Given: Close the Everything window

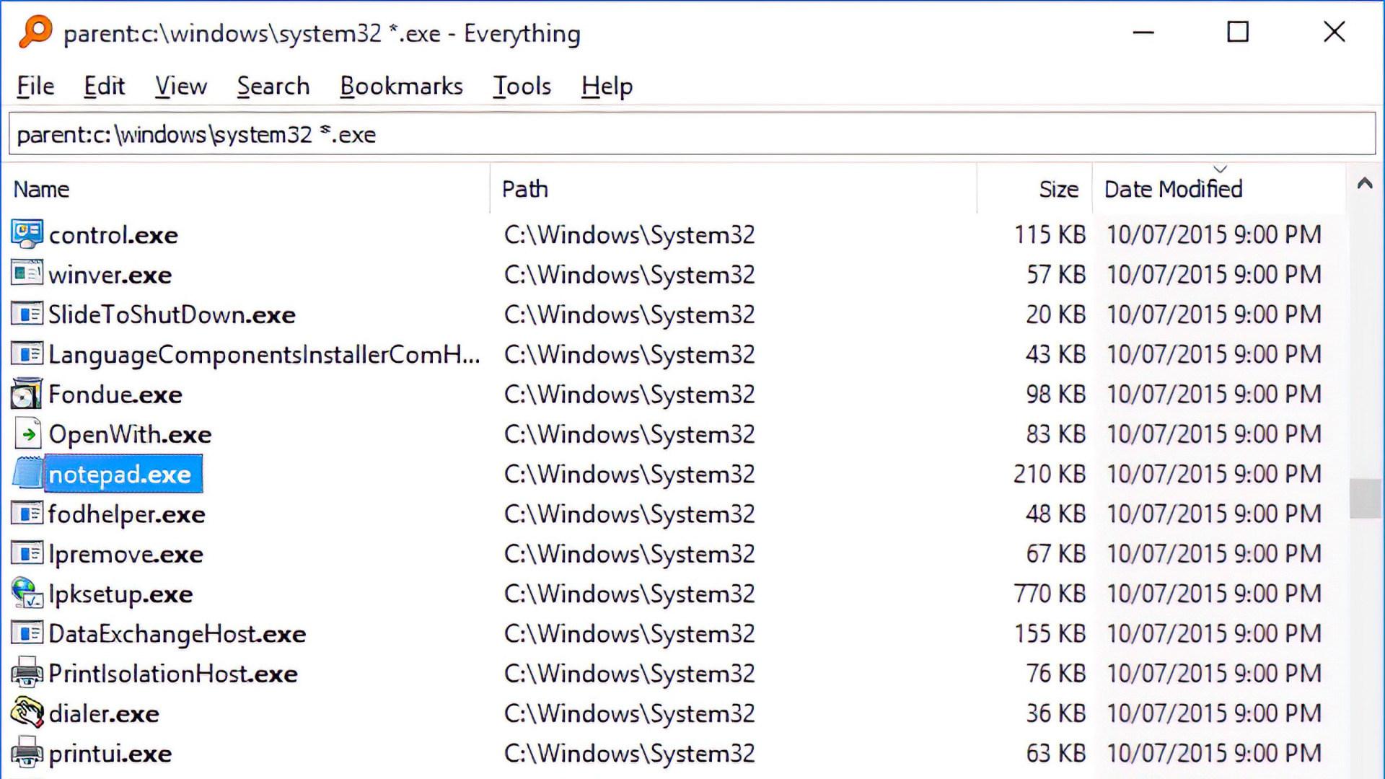Looking at the screenshot, I should (x=1335, y=32).
